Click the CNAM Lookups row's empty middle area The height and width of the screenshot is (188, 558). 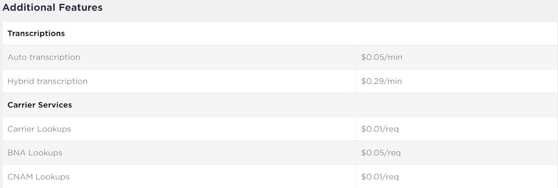coord(213,177)
